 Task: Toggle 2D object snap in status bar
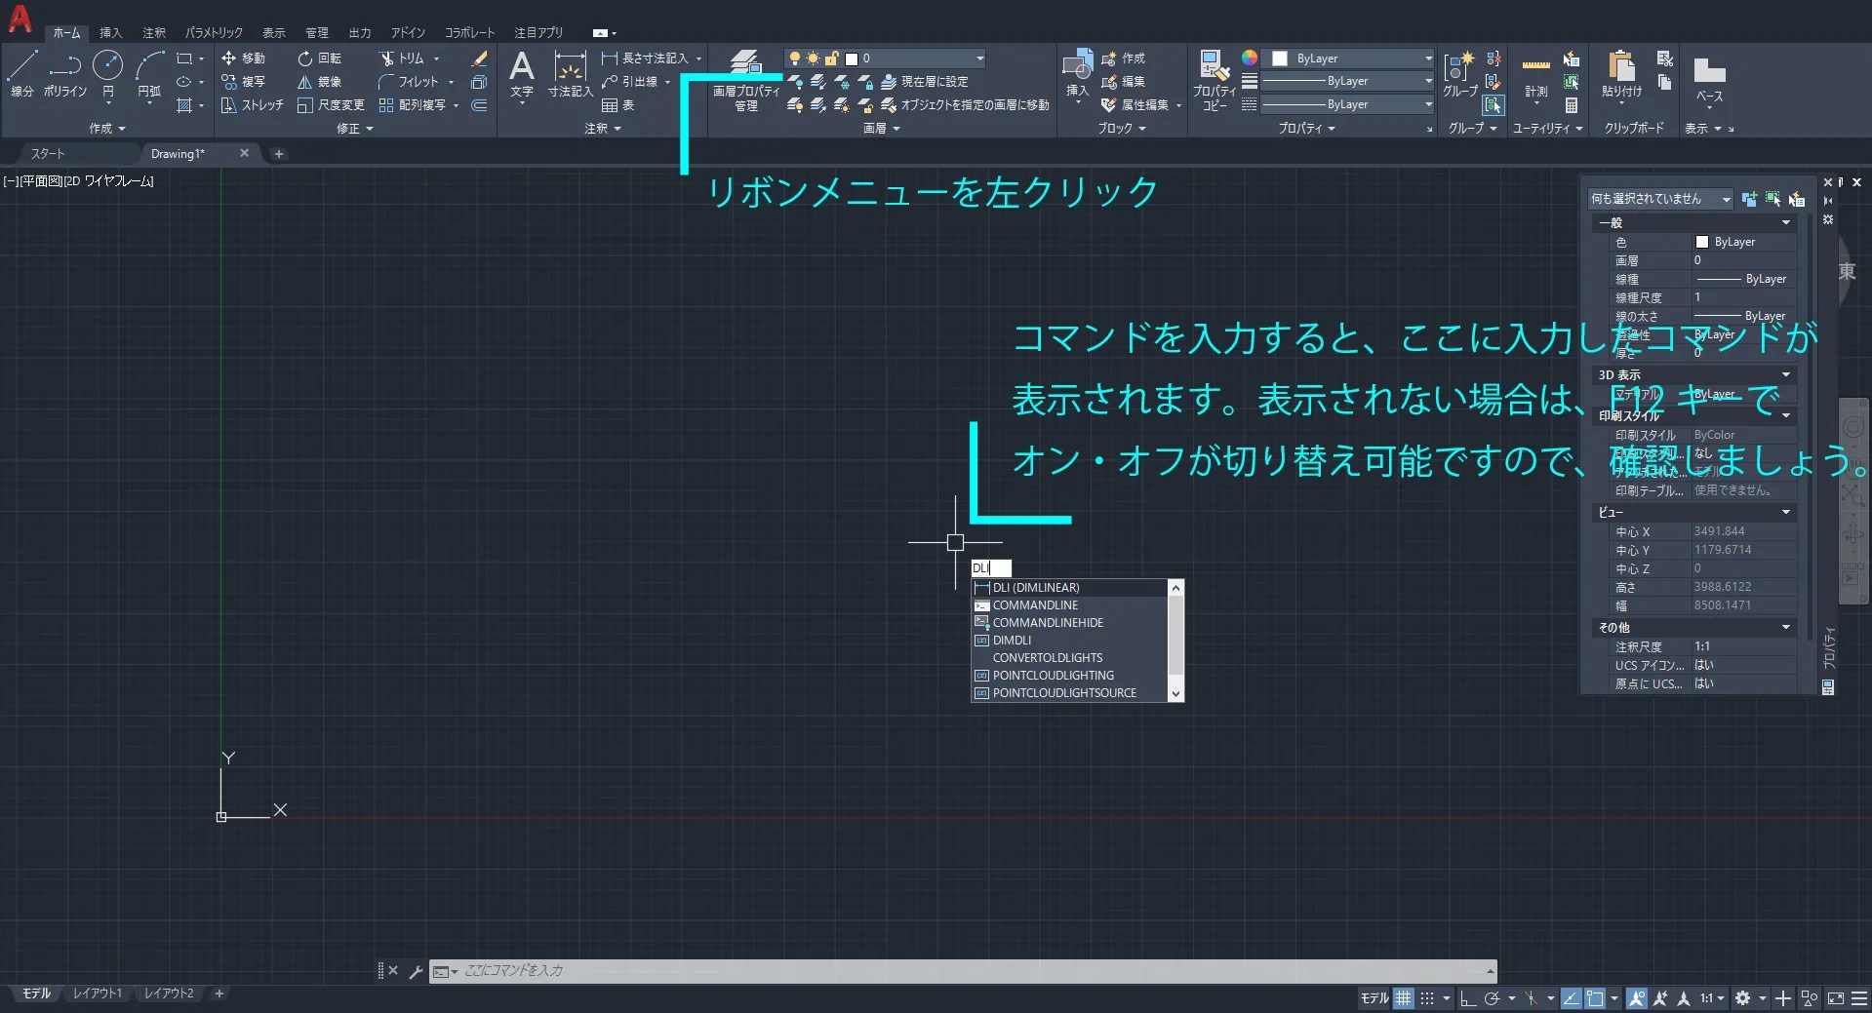1595,998
